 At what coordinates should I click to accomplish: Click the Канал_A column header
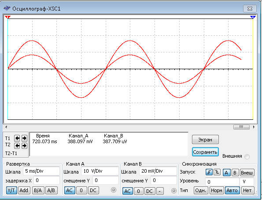(x=78, y=136)
